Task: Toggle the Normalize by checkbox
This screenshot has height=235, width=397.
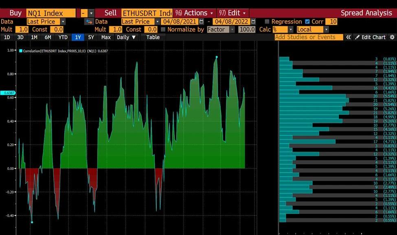Action: click(x=163, y=29)
